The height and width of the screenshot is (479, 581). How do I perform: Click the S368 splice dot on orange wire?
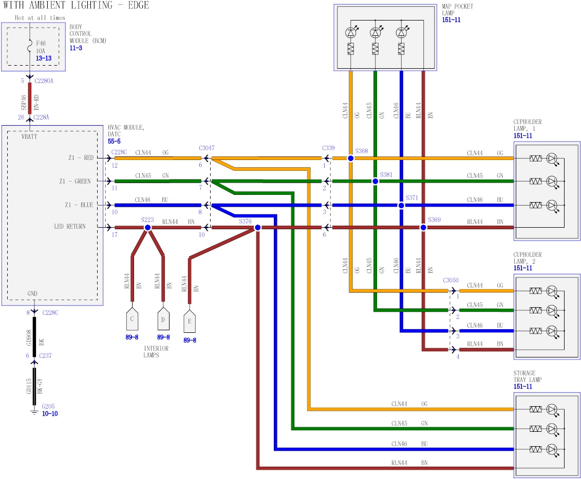click(x=350, y=158)
